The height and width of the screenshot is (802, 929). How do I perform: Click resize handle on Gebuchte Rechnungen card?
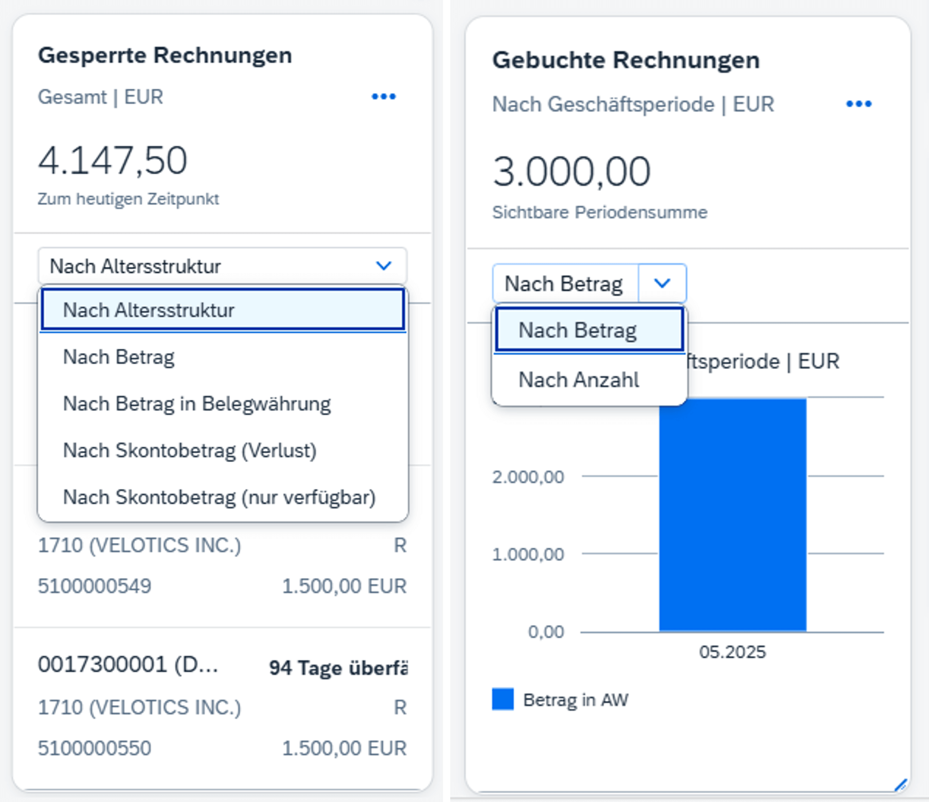901,785
